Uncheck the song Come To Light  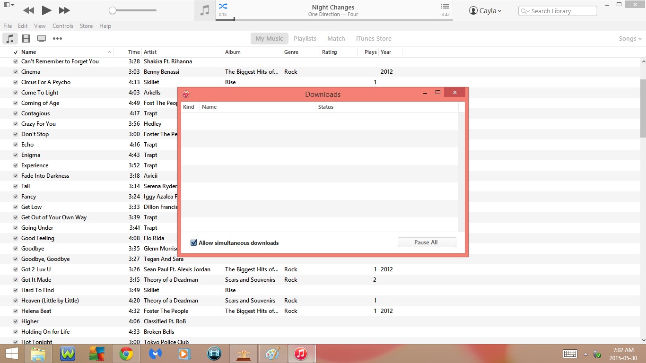pos(16,93)
